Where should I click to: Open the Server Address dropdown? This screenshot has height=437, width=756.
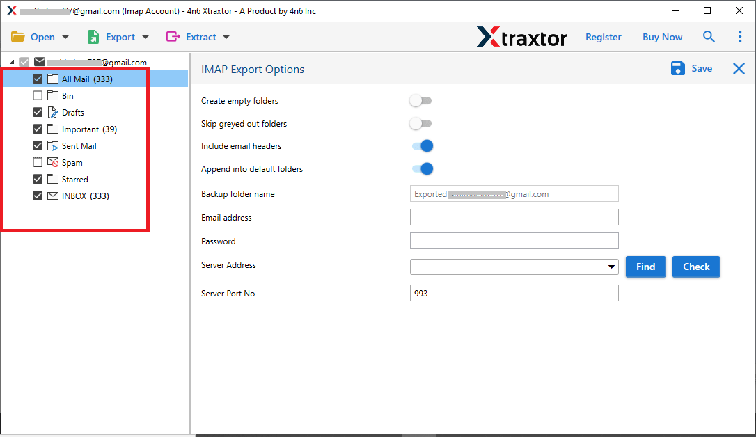[x=612, y=267]
